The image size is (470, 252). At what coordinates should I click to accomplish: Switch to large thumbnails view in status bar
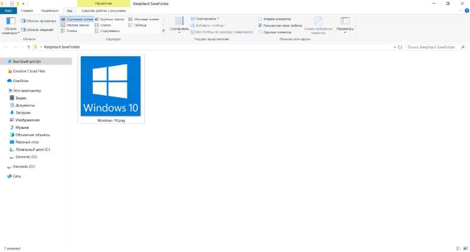click(x=465, y=248)
